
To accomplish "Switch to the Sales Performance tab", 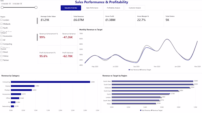I will click(92, 8).
